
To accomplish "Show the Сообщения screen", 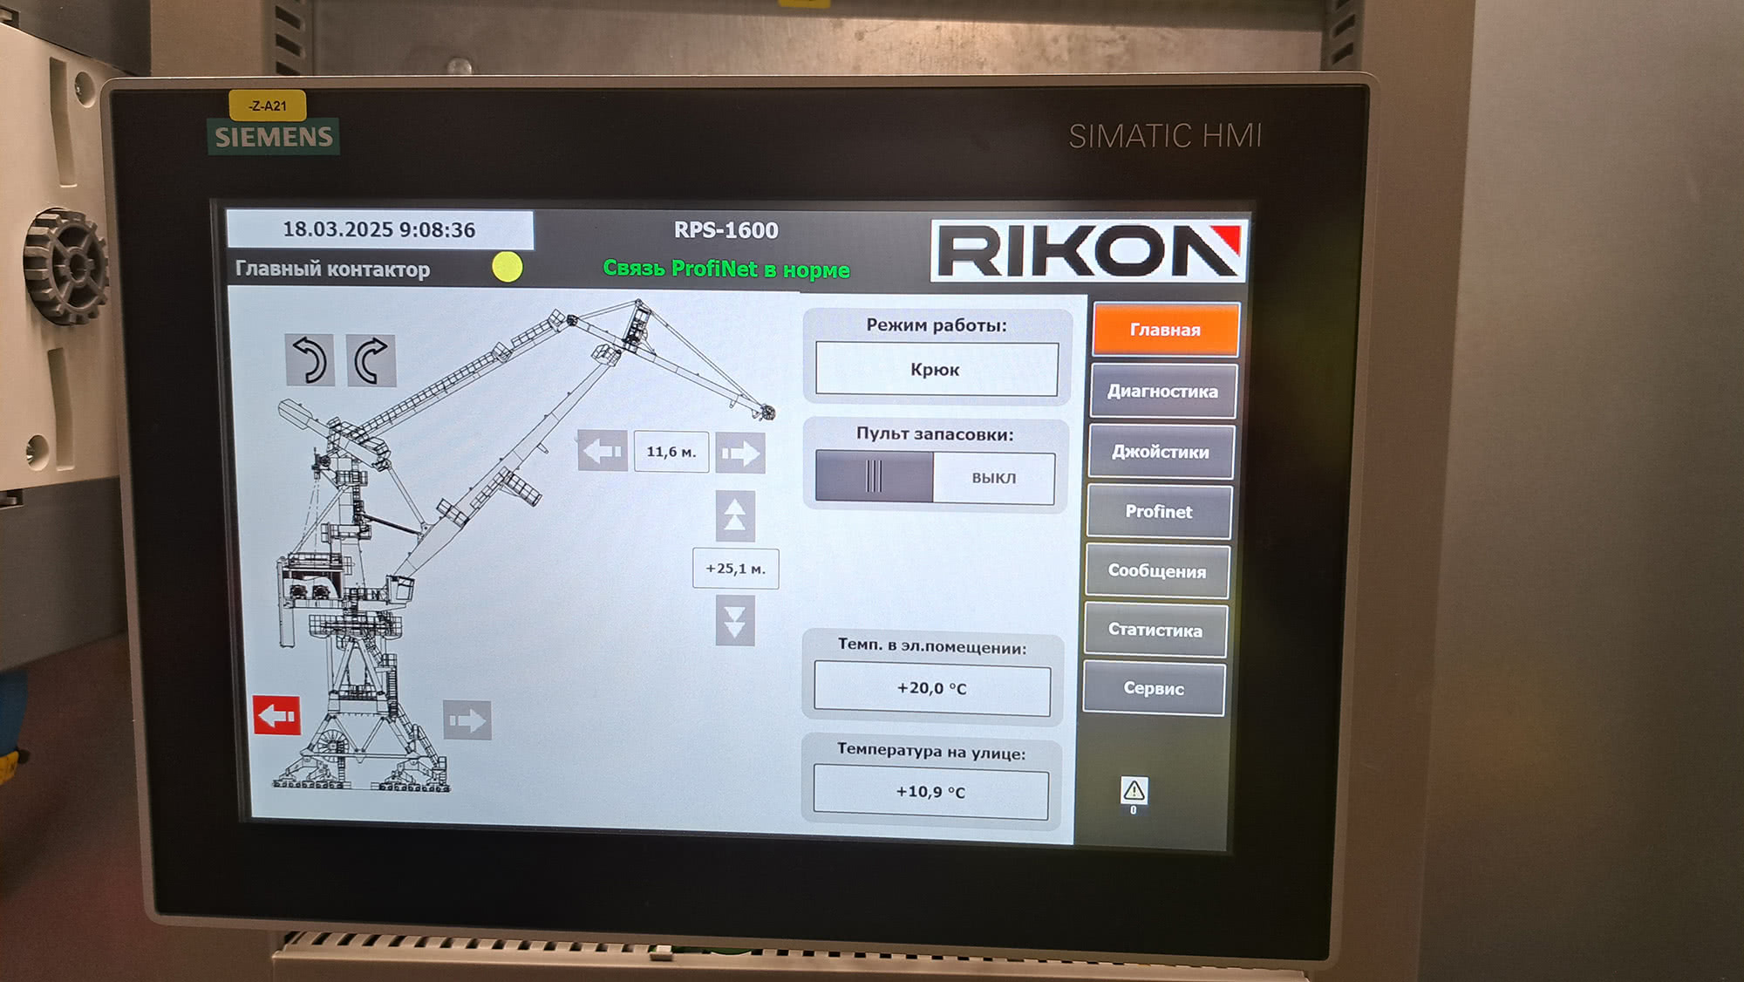I will click(1156, 570).
